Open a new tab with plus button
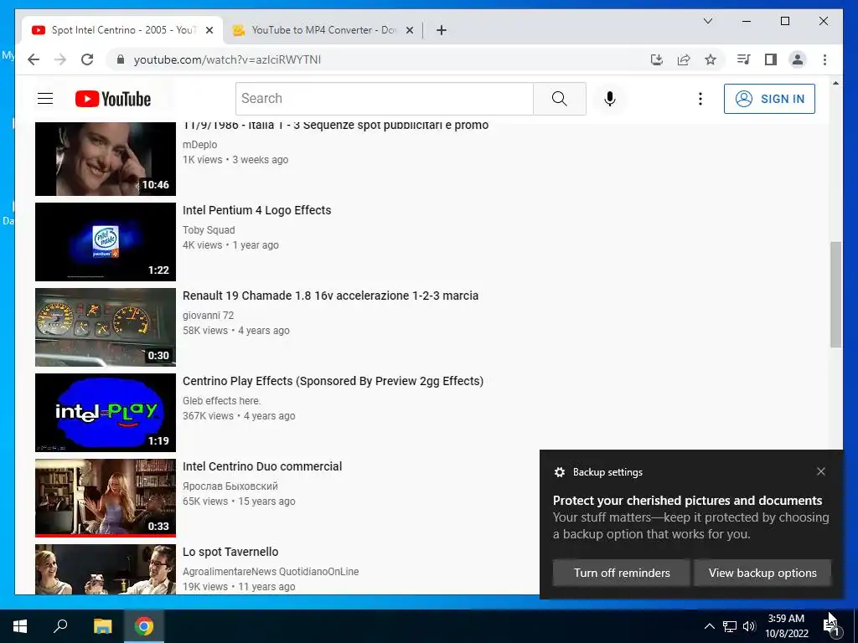Viewport: 858px width, 643px height. (x=441, y=30)
